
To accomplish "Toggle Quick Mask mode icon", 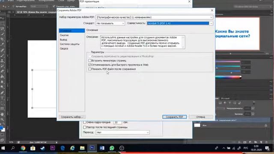I will [2, 135].
